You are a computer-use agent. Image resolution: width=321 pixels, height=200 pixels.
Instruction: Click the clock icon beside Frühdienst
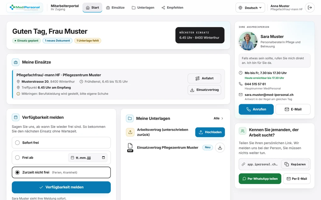tap(81, 82)
